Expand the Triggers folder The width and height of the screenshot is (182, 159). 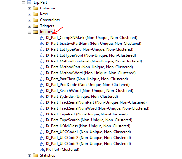coord(29,26)
